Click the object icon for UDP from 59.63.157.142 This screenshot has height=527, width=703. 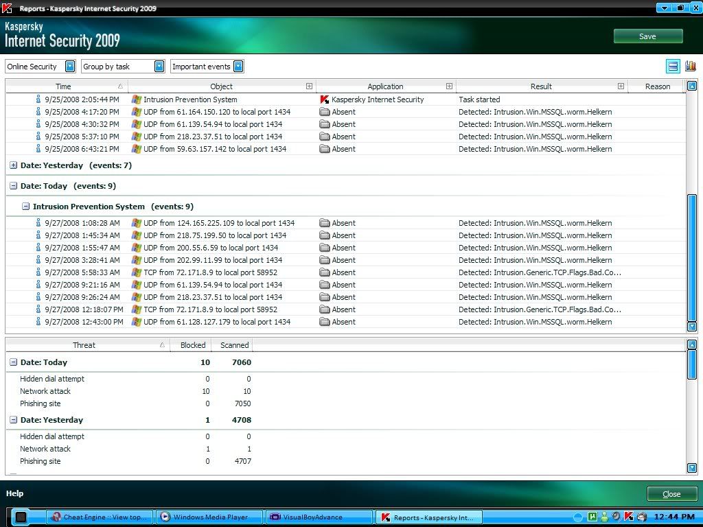coord(137,149)
